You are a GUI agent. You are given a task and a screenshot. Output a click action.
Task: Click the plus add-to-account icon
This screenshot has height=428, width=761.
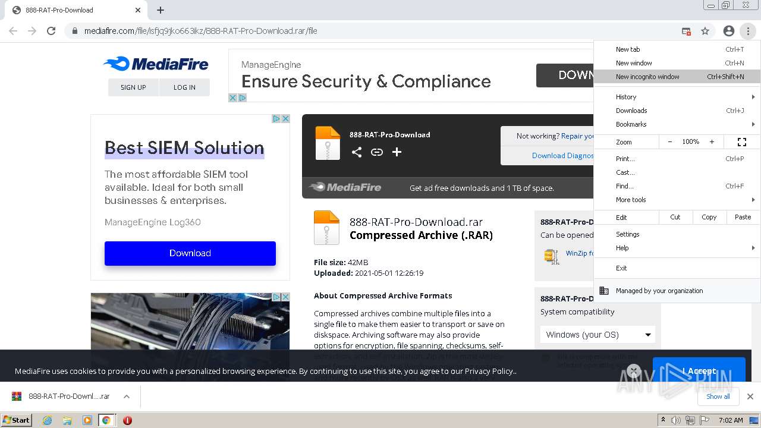tap(397, 152)
